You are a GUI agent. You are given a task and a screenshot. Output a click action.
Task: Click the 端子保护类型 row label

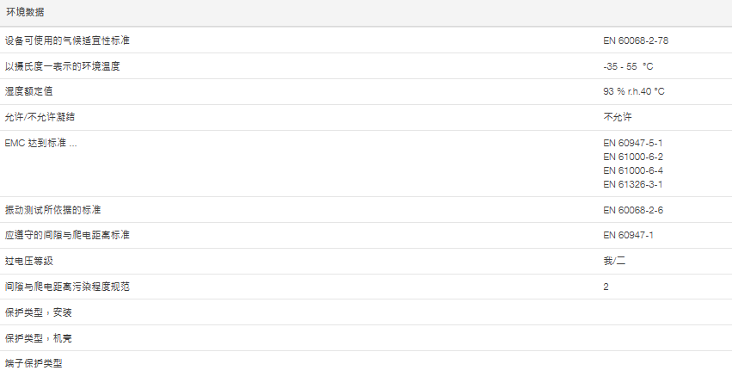34,363
